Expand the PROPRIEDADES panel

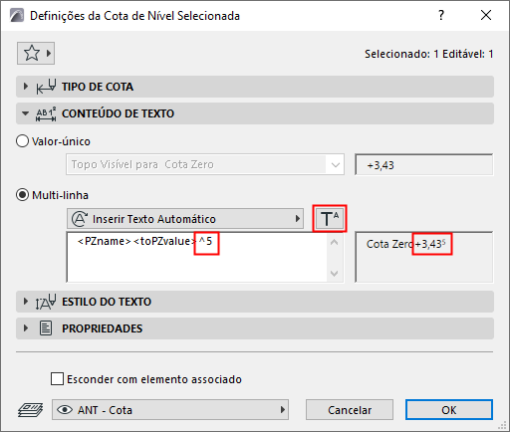coord(26,328)
